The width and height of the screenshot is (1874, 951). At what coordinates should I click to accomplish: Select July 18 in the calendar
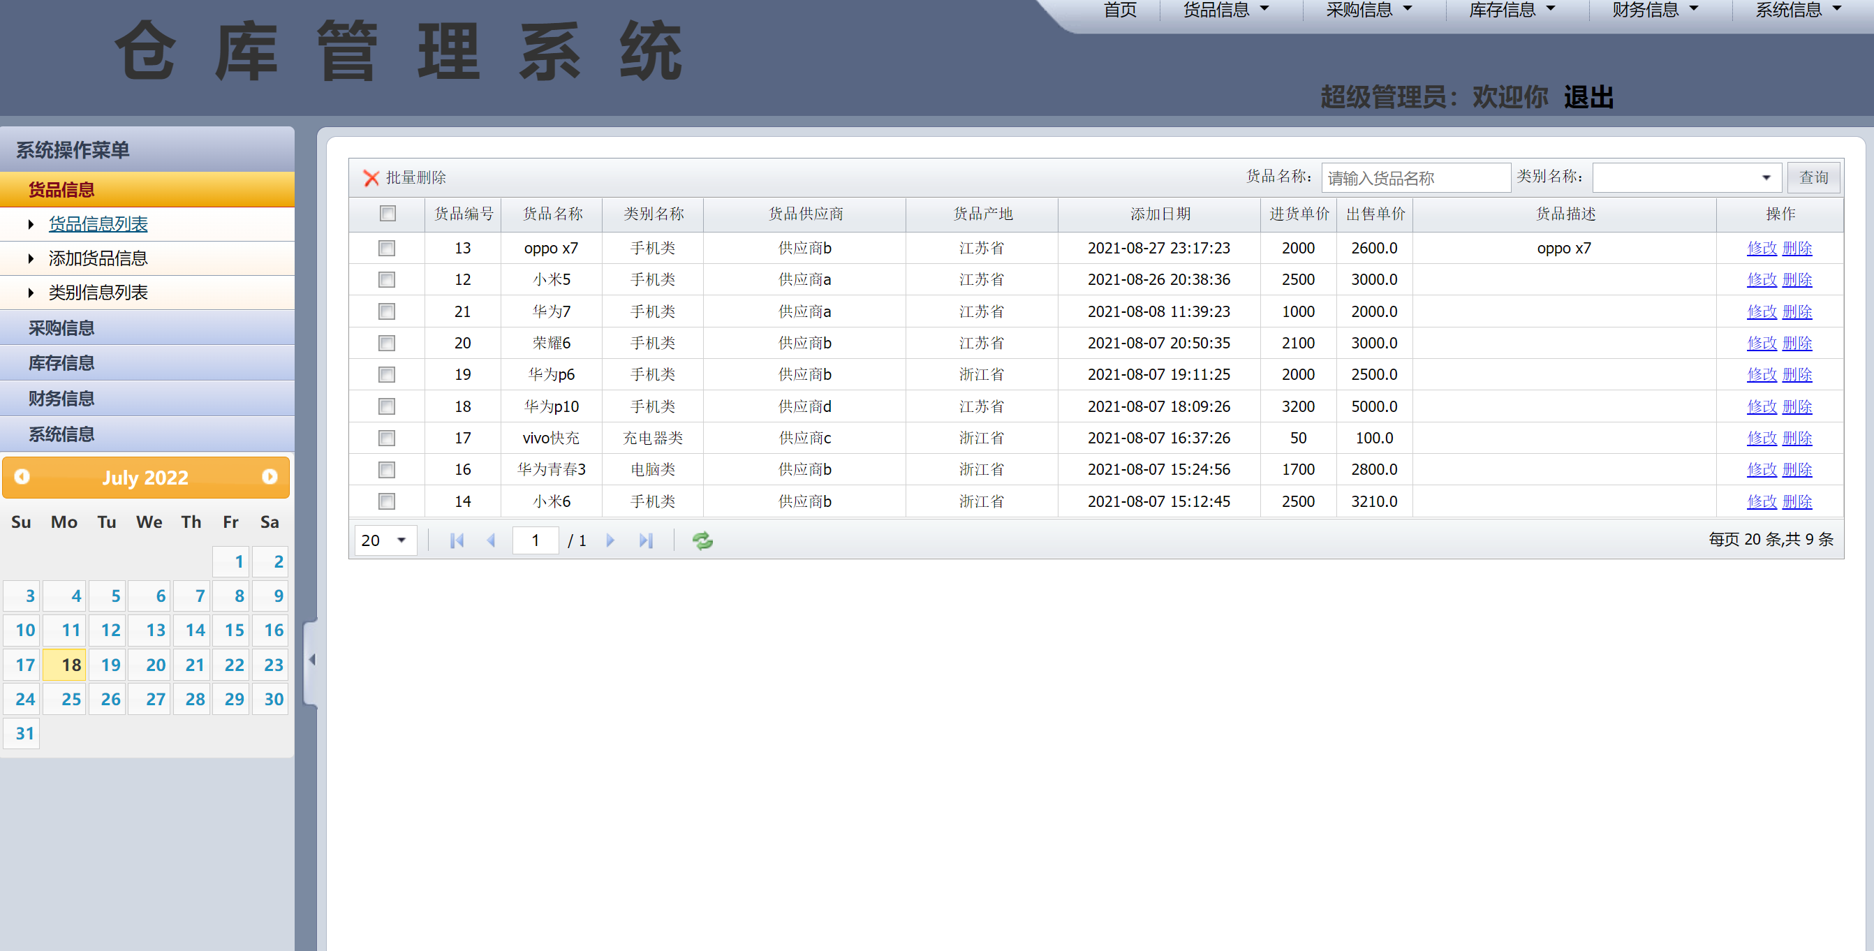(x=64, y=664)
